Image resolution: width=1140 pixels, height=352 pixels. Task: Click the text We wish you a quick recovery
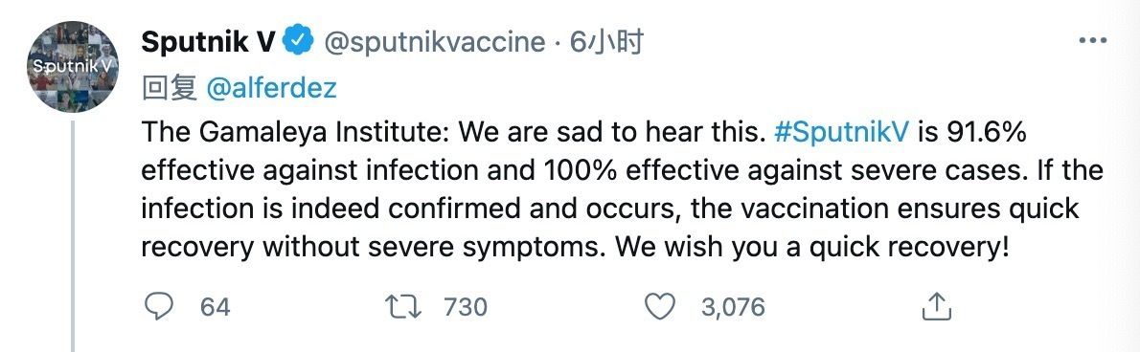(812, 248)
